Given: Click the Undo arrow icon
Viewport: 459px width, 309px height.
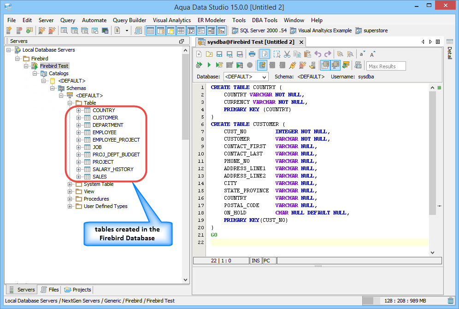Looking at the screenshot, I should tap(318, 54).
